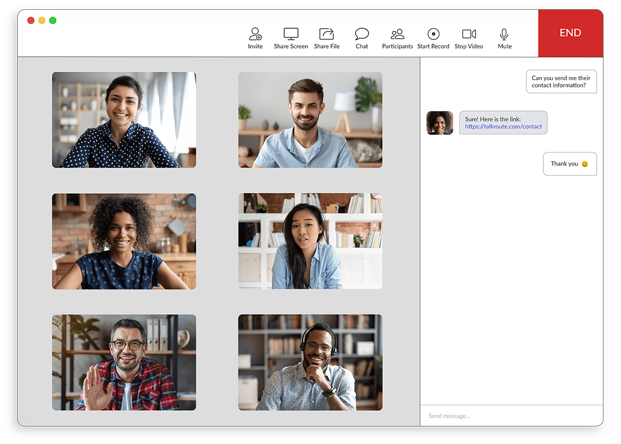Click the video tile of the waving man

tap(124, 362)
